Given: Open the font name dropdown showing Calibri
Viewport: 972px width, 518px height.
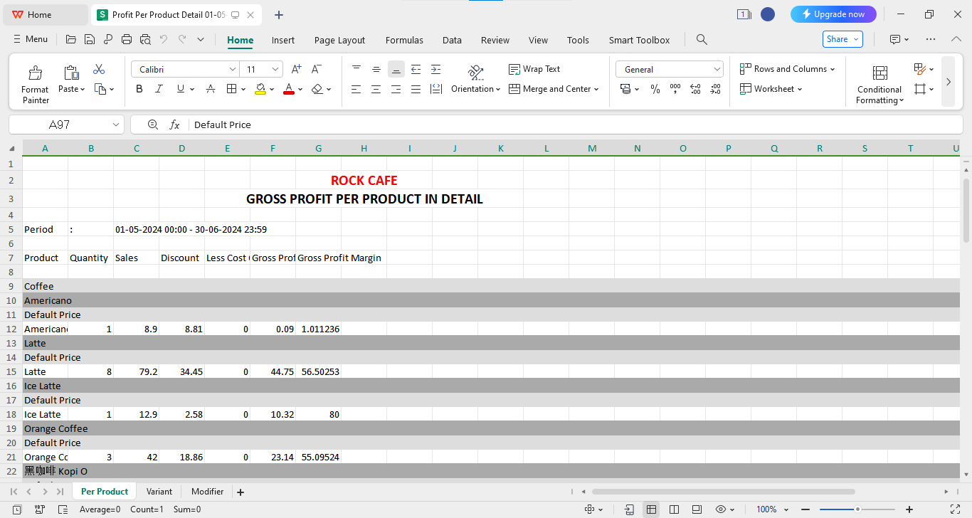Looking at the screenshot, I should pyautogui.click(x=233, y=69).
